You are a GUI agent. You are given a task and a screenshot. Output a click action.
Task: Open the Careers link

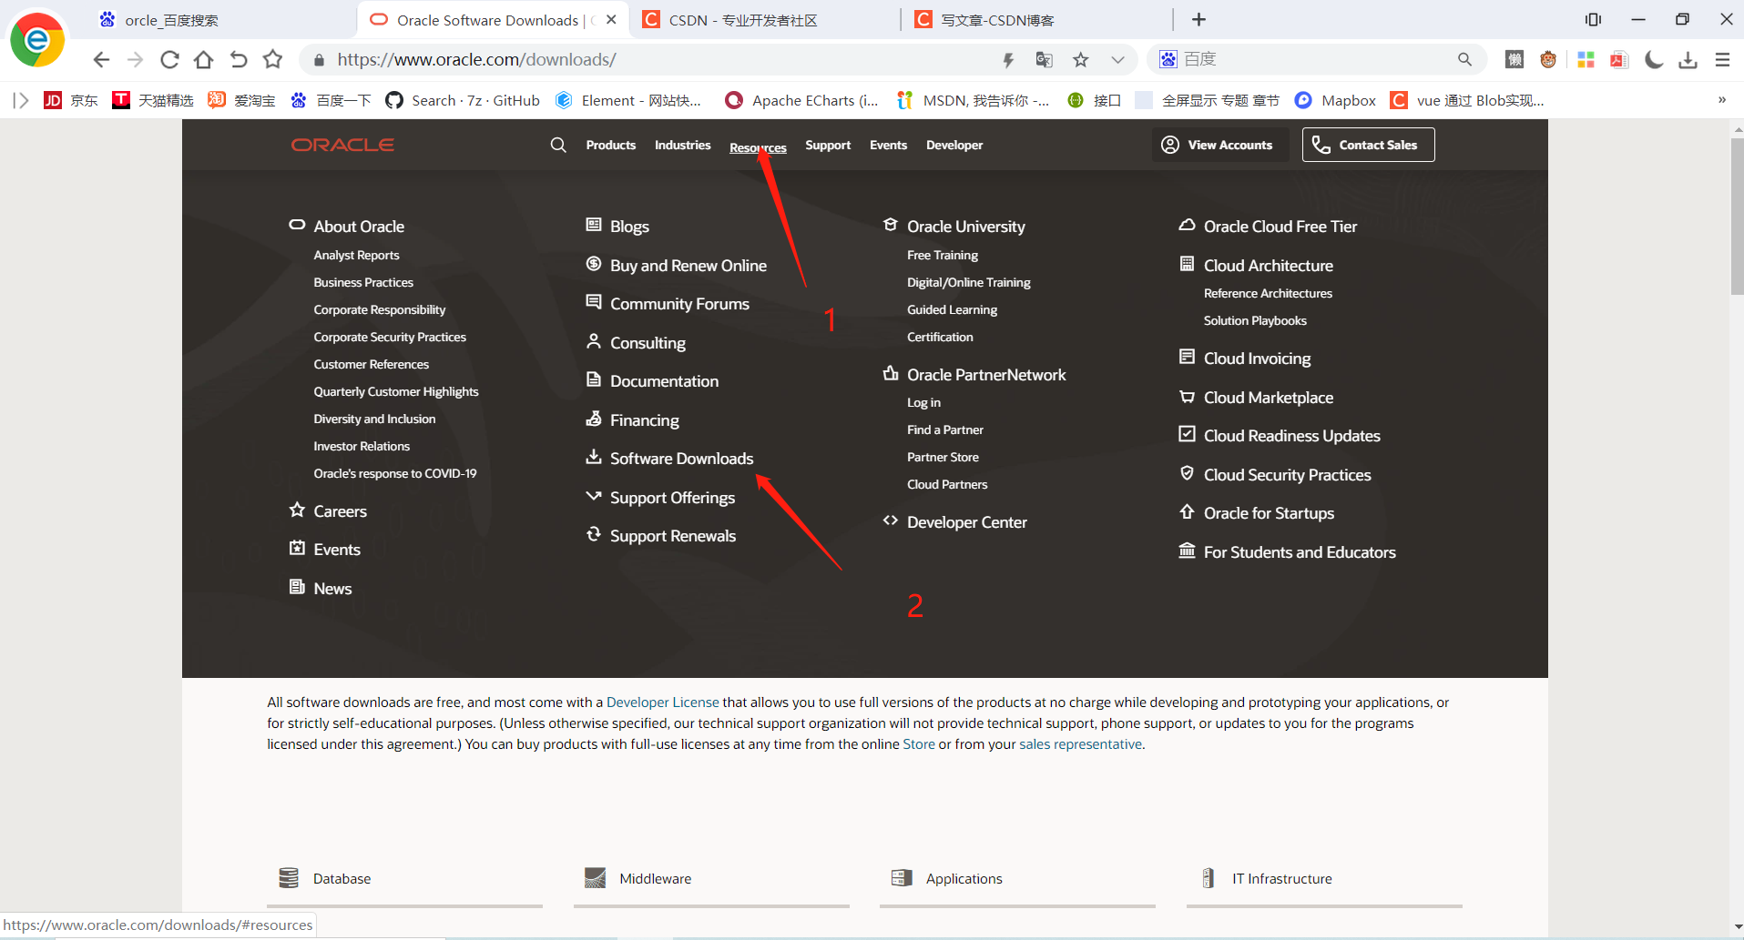point(340,511)
